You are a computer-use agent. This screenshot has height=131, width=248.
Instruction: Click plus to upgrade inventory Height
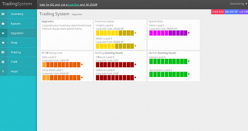tap(135, 33)
